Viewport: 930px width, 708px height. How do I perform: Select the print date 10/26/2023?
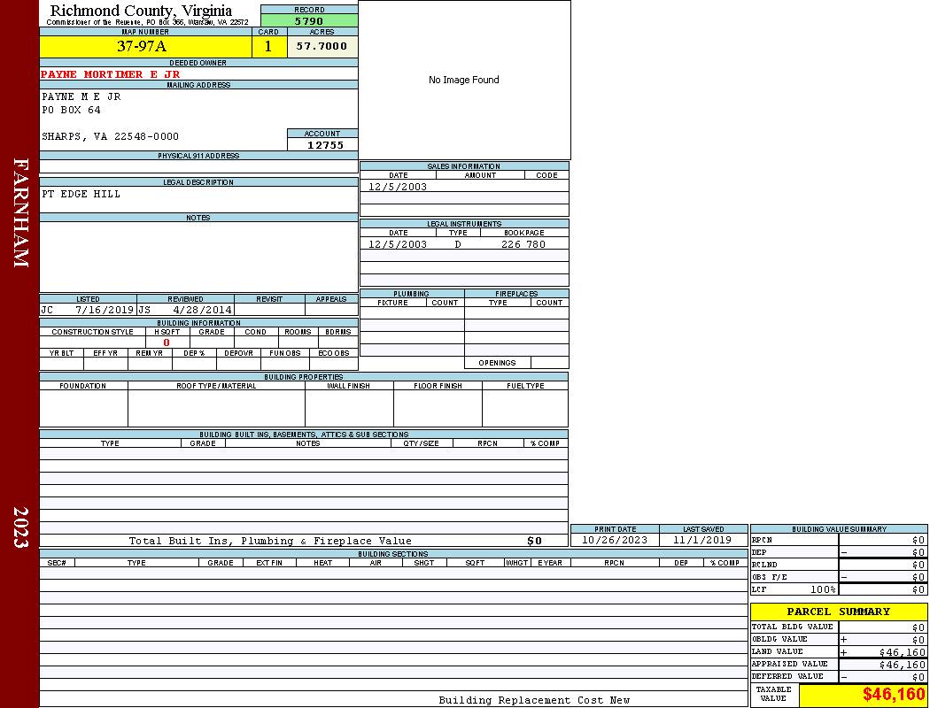[x=614, y=540]
